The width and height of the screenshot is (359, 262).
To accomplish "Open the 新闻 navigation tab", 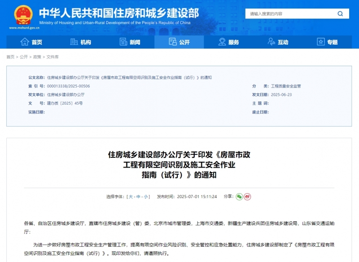I will tap(130, 42).
